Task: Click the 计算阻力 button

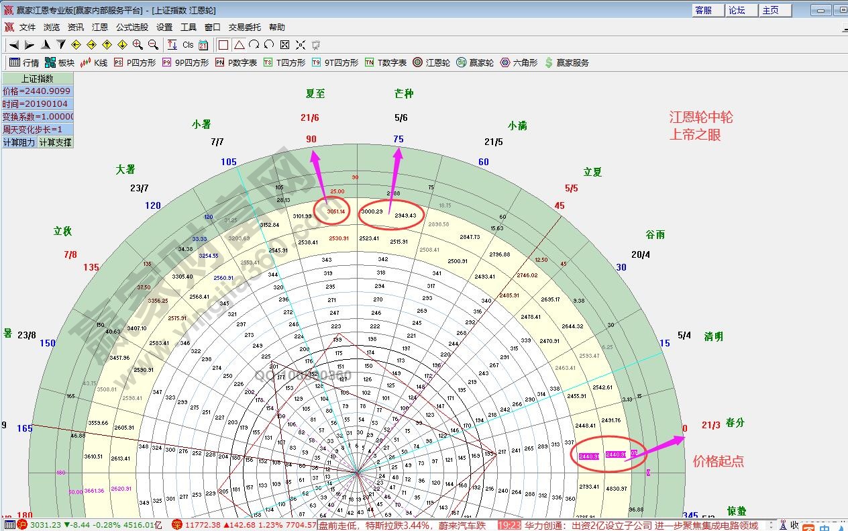Action: coord(19,142)
